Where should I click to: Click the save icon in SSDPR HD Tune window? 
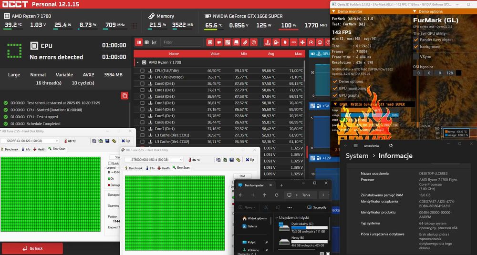(x=107, y=141)
